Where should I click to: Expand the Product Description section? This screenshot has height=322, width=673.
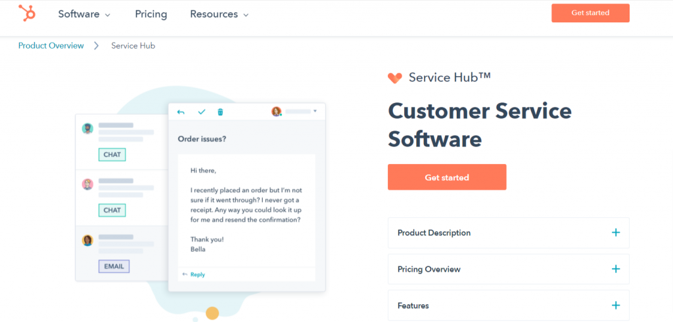(509, 233)
